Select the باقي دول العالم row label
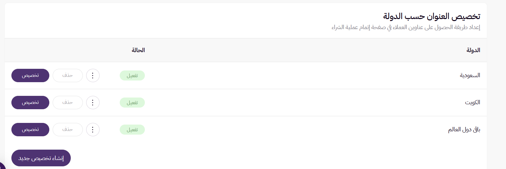 pyautogui.click(x=464, y=130)
